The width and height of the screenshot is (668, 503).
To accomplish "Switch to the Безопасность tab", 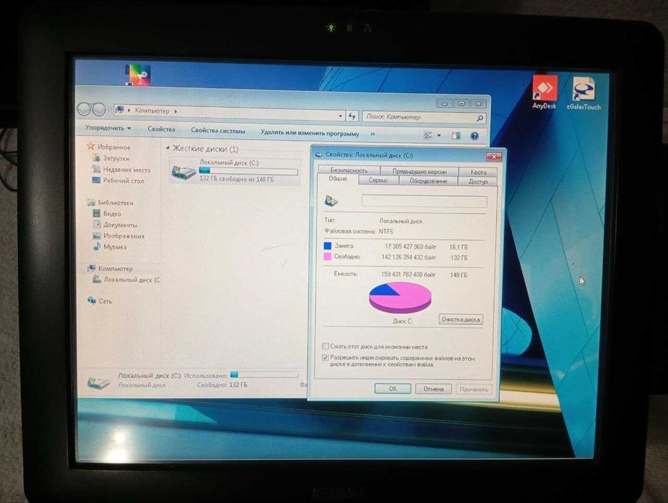I will 349,170.
